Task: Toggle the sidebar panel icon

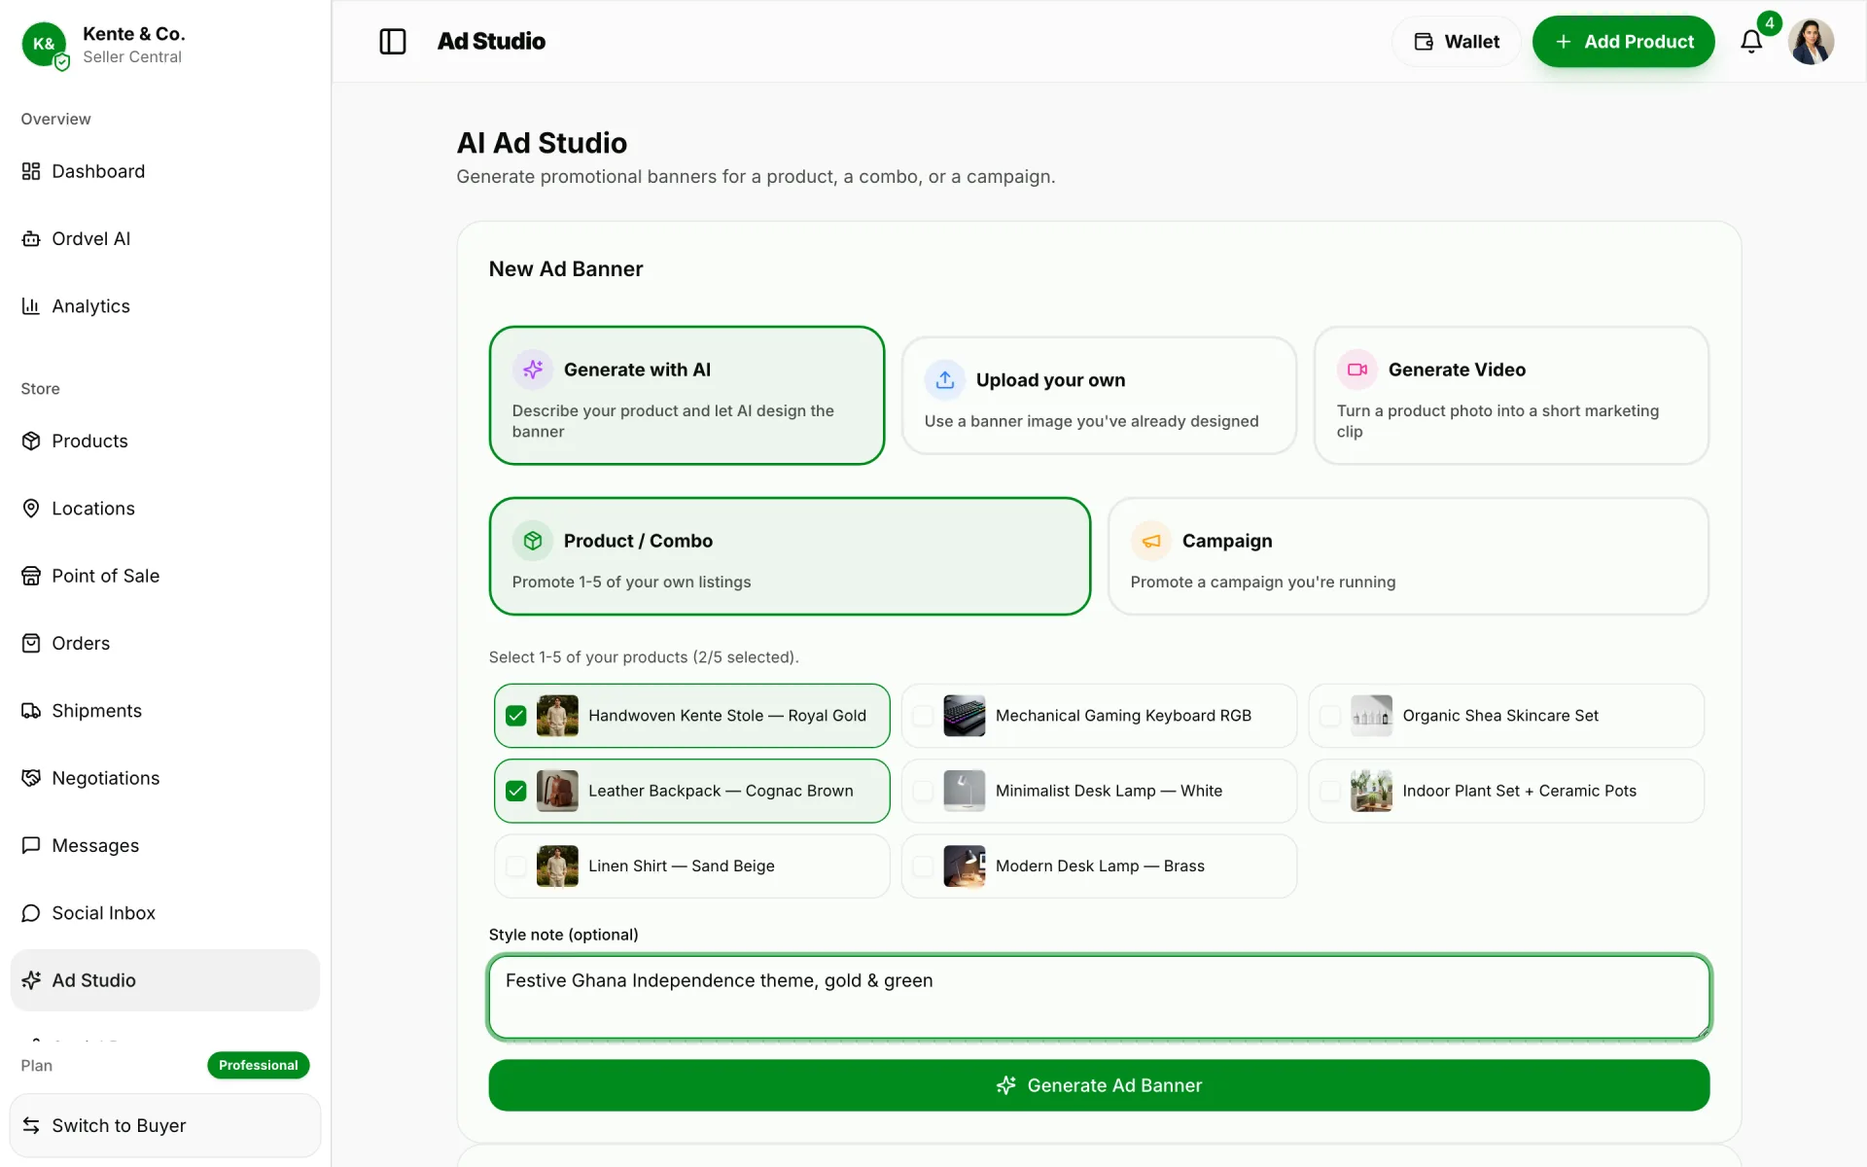Action: tap(393, 41)
